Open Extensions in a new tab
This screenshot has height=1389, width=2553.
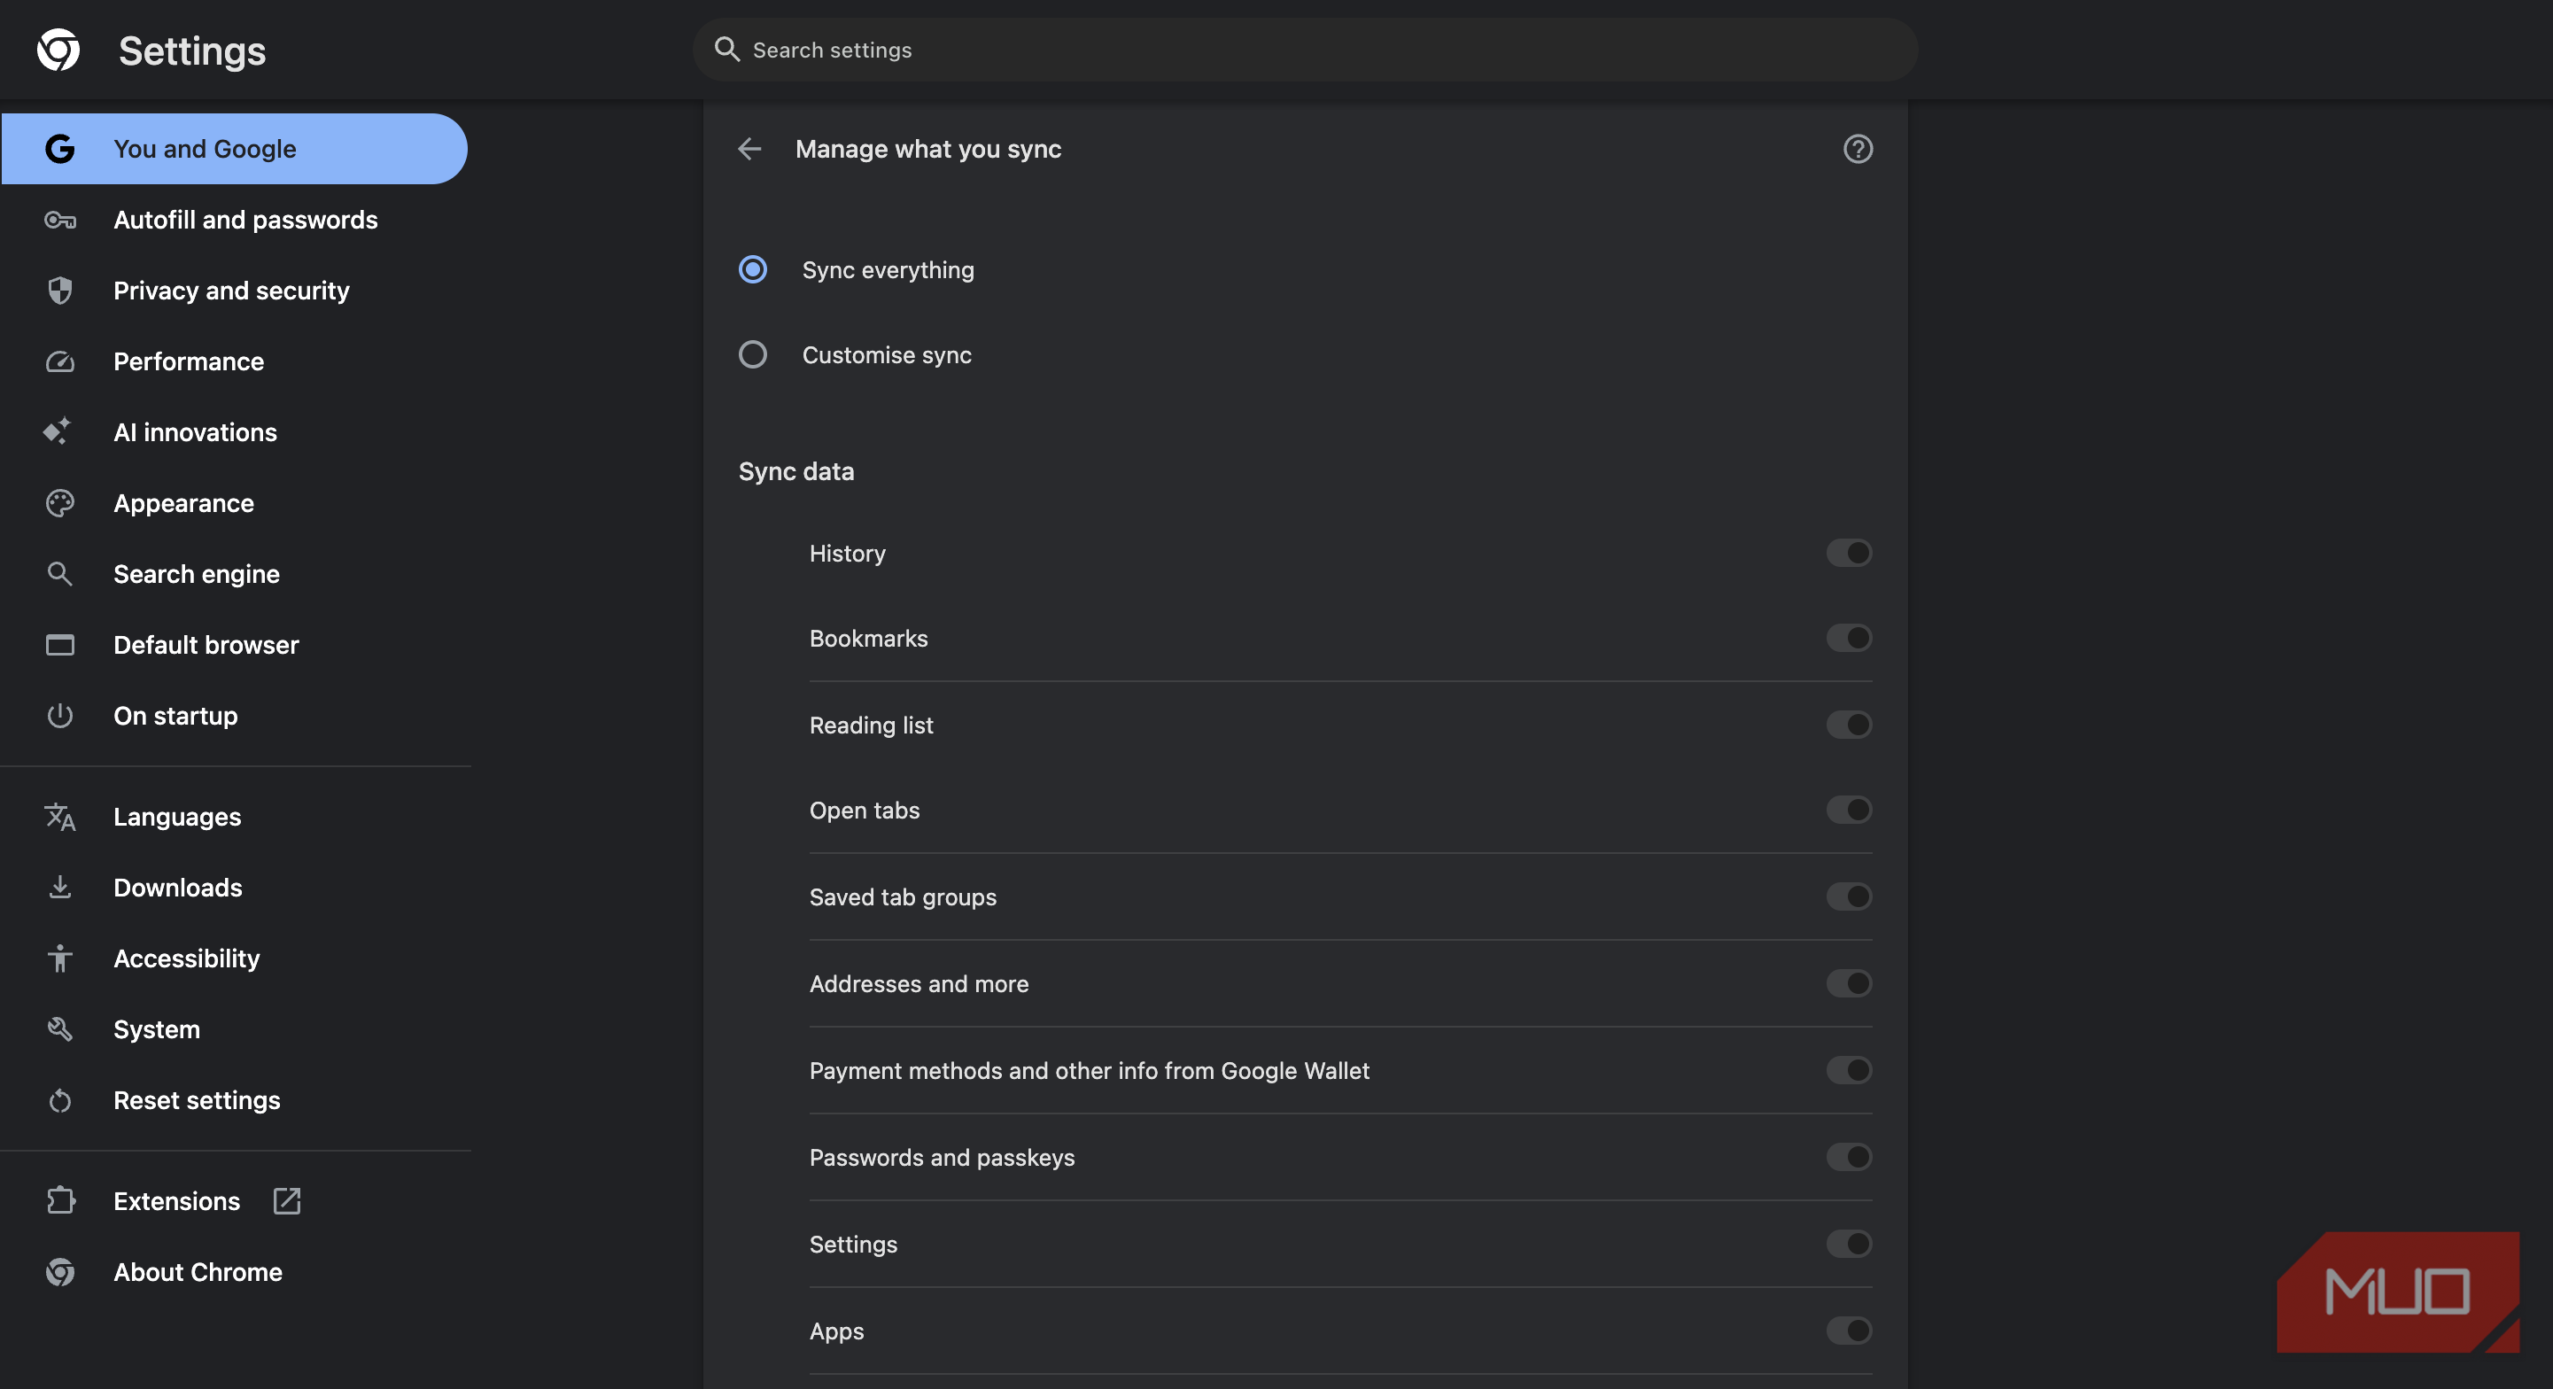pos(285,1201)
